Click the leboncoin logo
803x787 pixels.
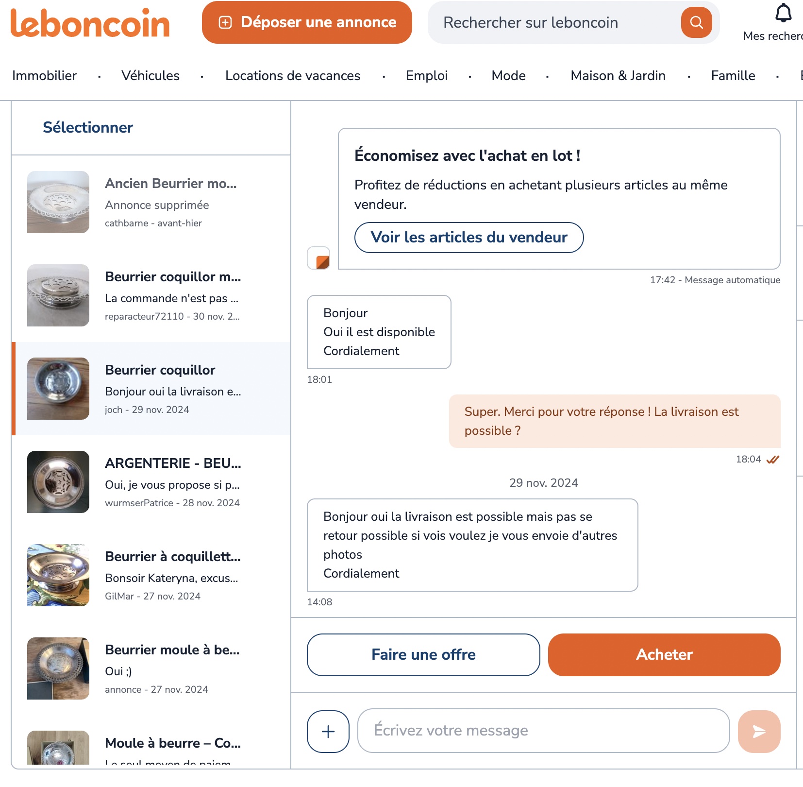point(89,23)
